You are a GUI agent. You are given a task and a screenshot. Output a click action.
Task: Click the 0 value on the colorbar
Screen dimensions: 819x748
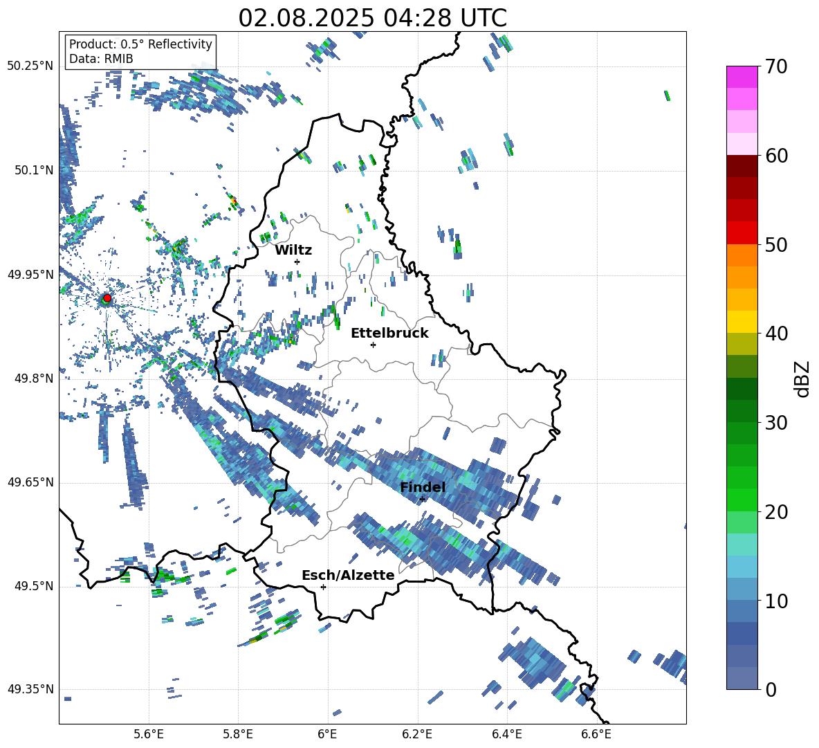pyautogui.click(x=771, y=689)
